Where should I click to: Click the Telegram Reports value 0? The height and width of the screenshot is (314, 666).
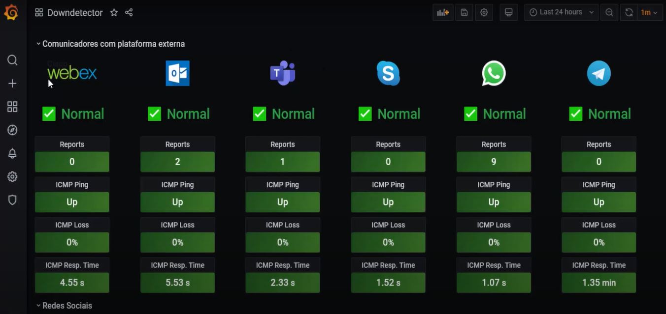point(599,162)
